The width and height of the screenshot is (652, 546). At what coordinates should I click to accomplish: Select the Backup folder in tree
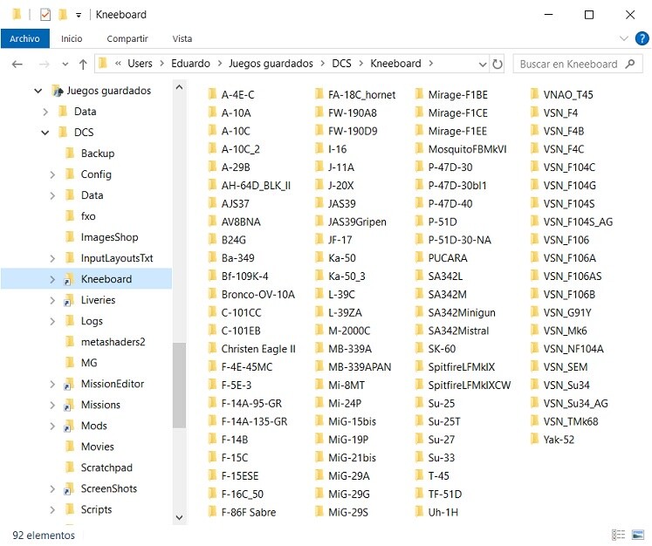(x=98, y=154)
